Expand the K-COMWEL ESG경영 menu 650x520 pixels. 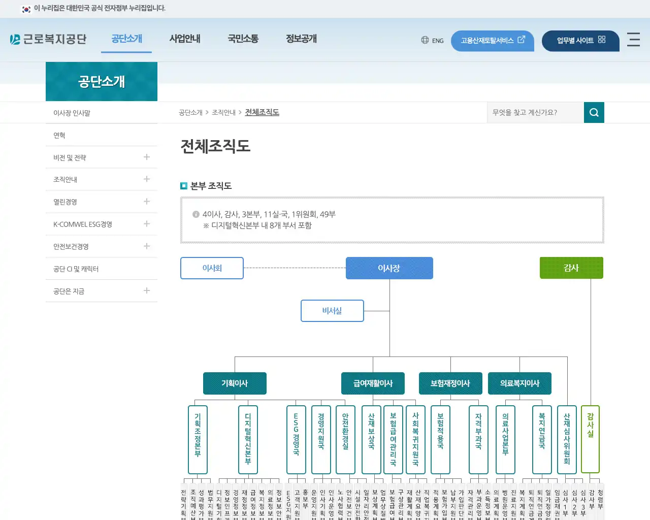[146, 224]
